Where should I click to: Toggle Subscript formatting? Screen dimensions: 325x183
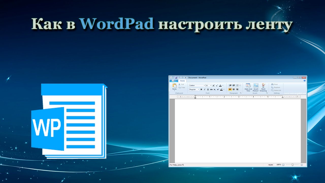point(215,89)
